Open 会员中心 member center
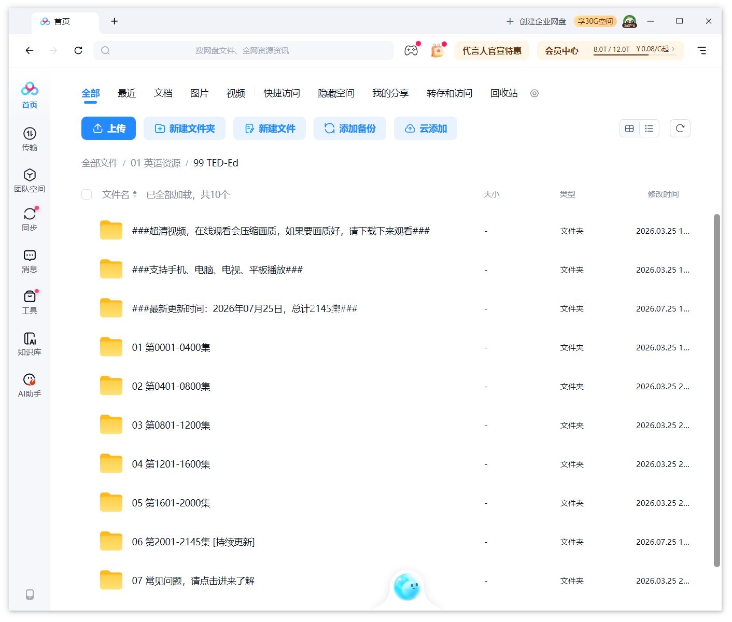Image resolution: width=732 pixels, height=622 pixels. [x=561, y=51]
